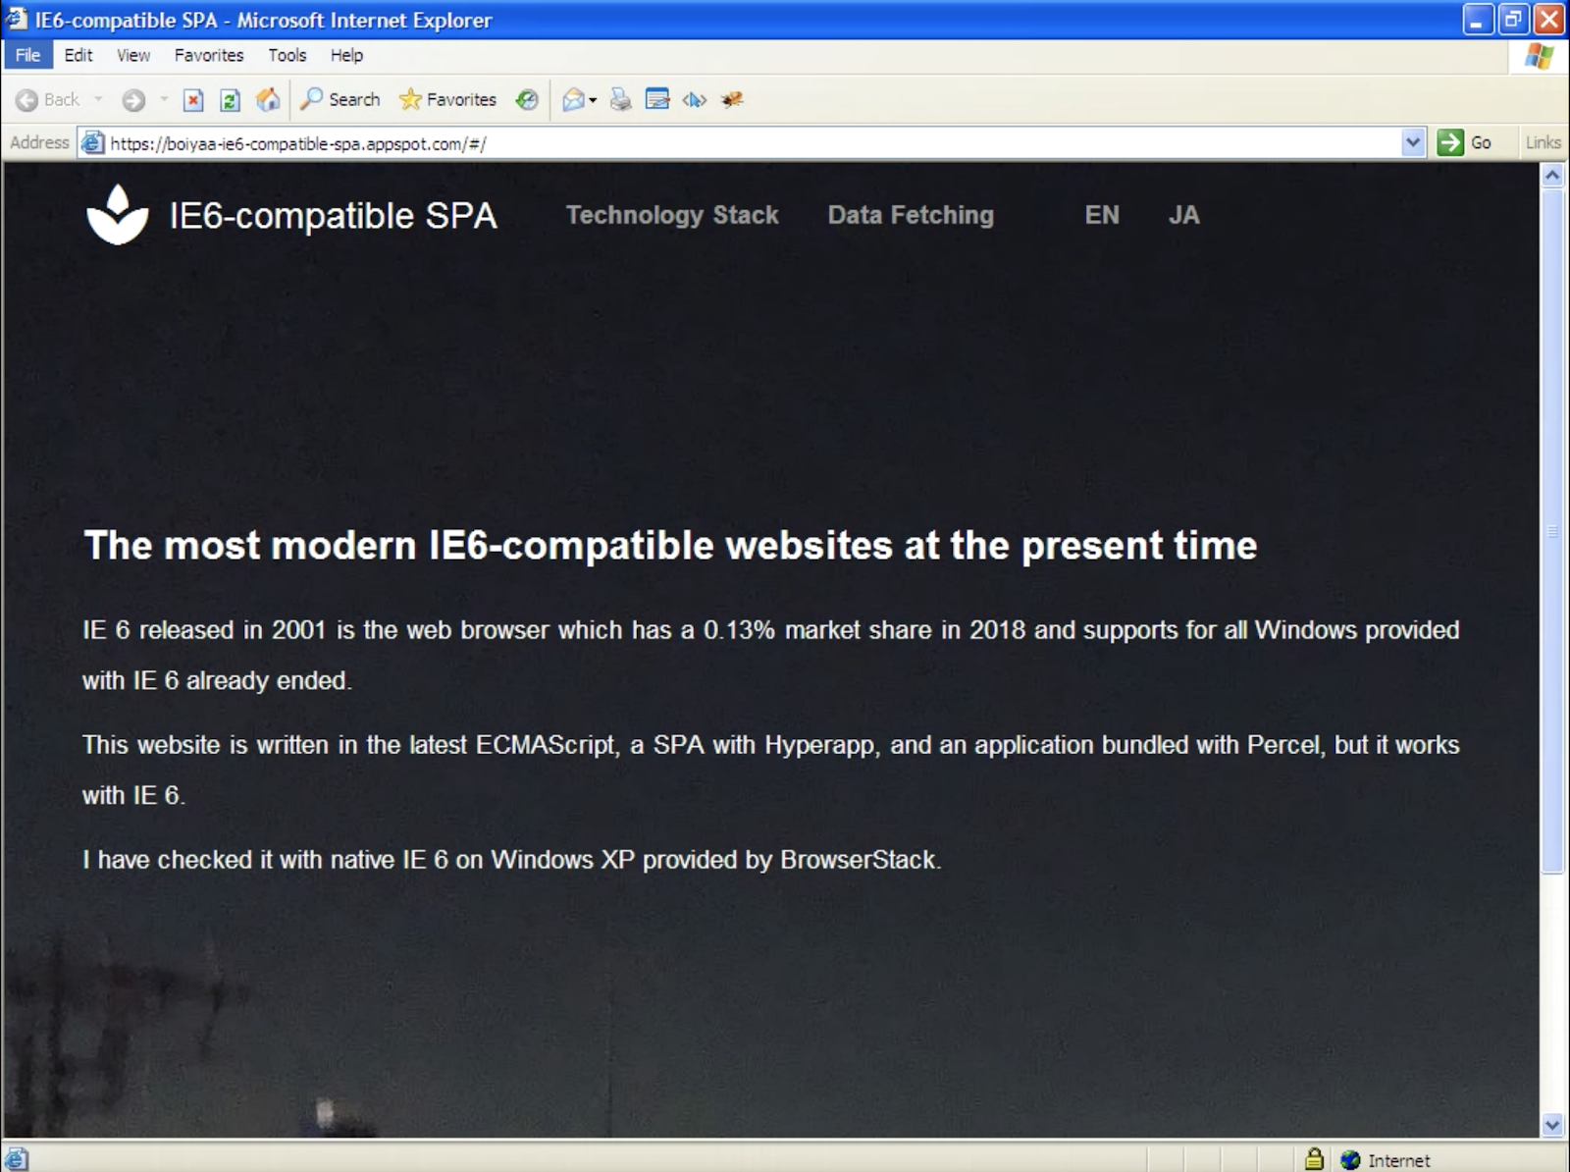Click the Mail envelope icon
The image size is (1570, 1172).
(573, 99)
